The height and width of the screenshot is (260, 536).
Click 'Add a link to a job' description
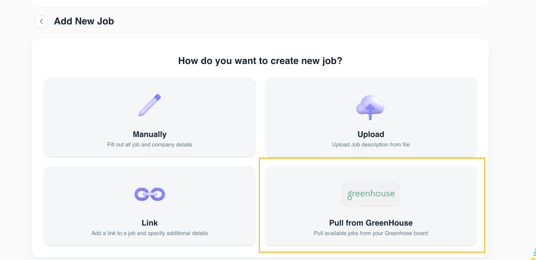tap(150, 233)
